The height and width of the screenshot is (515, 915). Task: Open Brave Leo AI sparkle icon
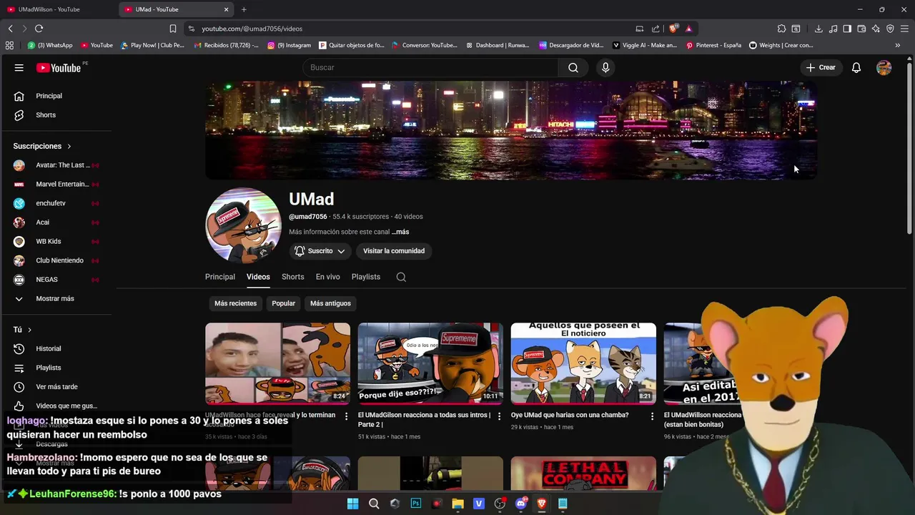point(876,29)
